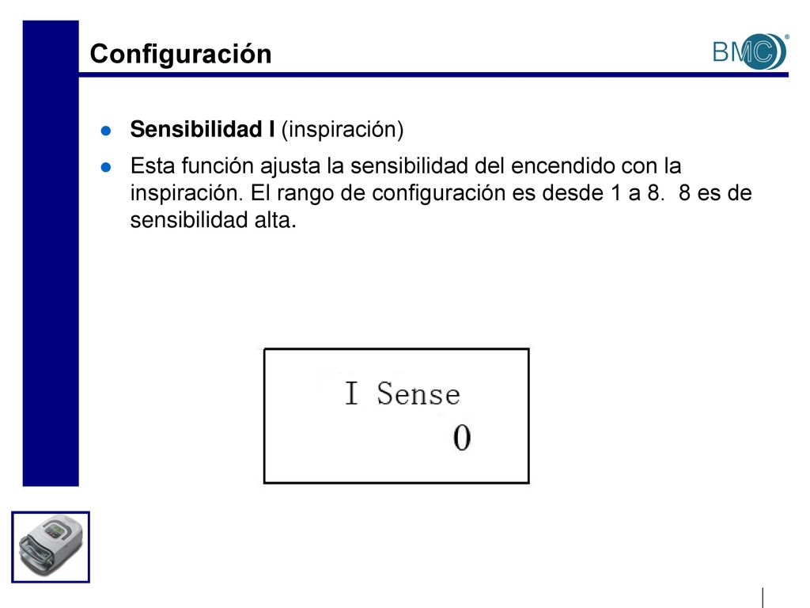Click the circular swoosh in BMC logo

765,51
